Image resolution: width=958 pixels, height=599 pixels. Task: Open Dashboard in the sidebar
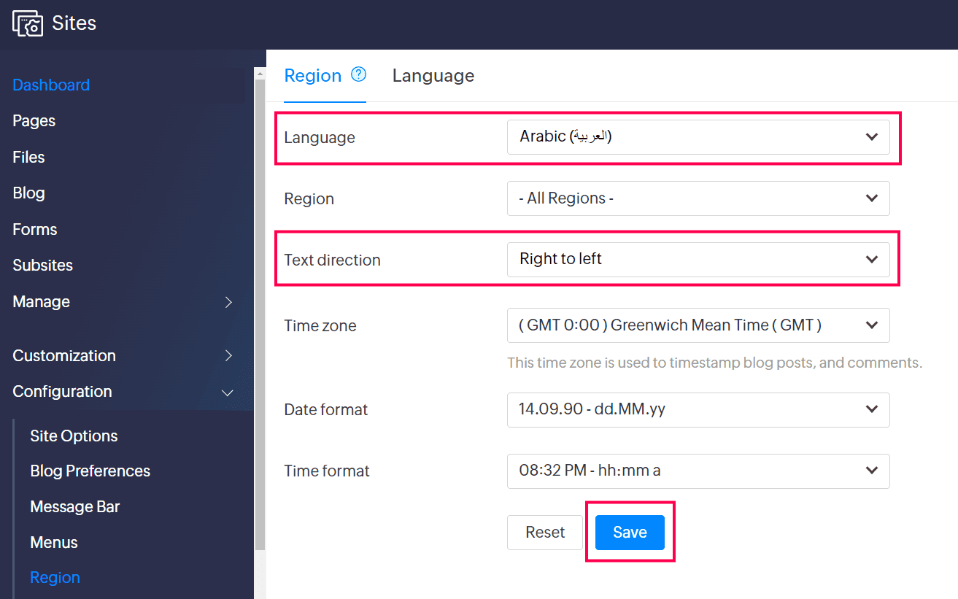pyautogui.click(x=51, y=85)
